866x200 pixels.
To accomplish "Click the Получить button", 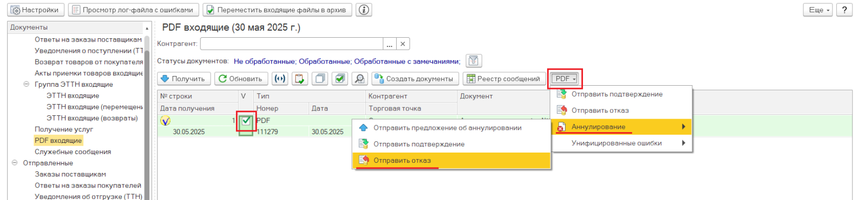I will [x=183, y=79].
